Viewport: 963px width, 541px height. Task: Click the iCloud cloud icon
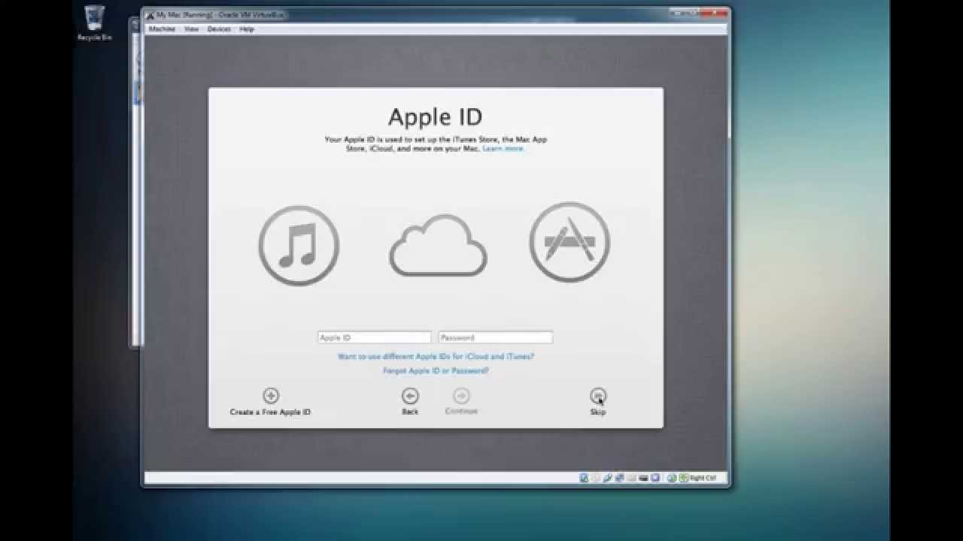pos(438,245)
